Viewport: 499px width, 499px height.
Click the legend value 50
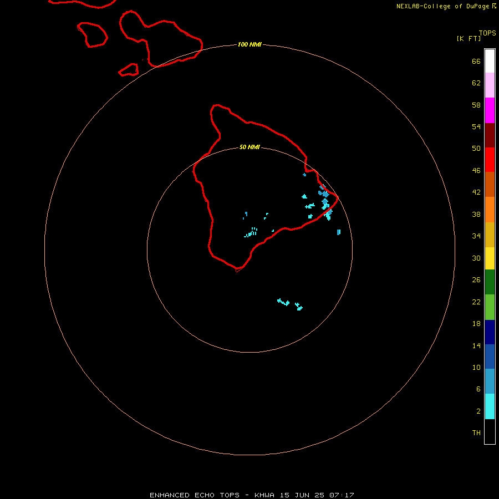pos(476,149)
